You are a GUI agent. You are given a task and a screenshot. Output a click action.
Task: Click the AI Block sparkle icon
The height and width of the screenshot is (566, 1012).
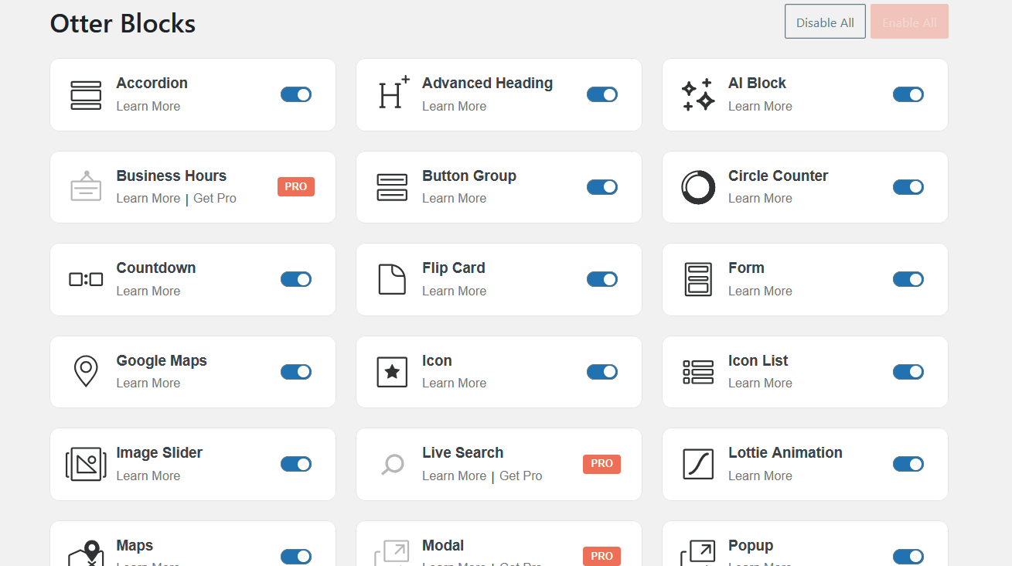[x=698, y=95]
